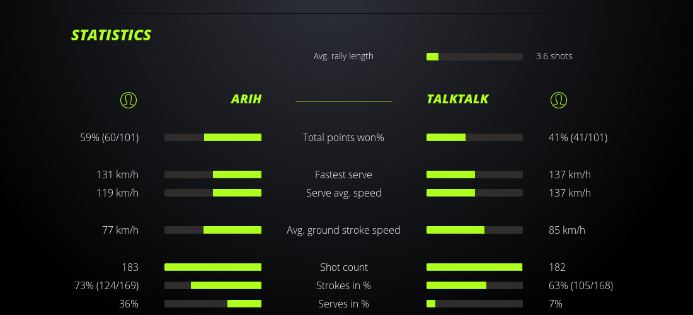Click the ARIH player name

point(246,99)
